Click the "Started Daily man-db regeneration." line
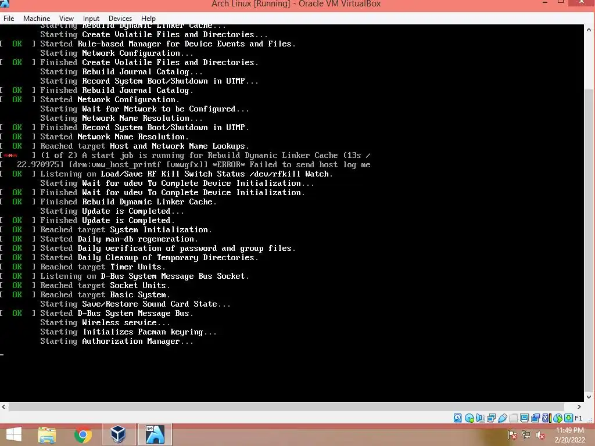Screen dimensions: 595x446 pos(99,239)
